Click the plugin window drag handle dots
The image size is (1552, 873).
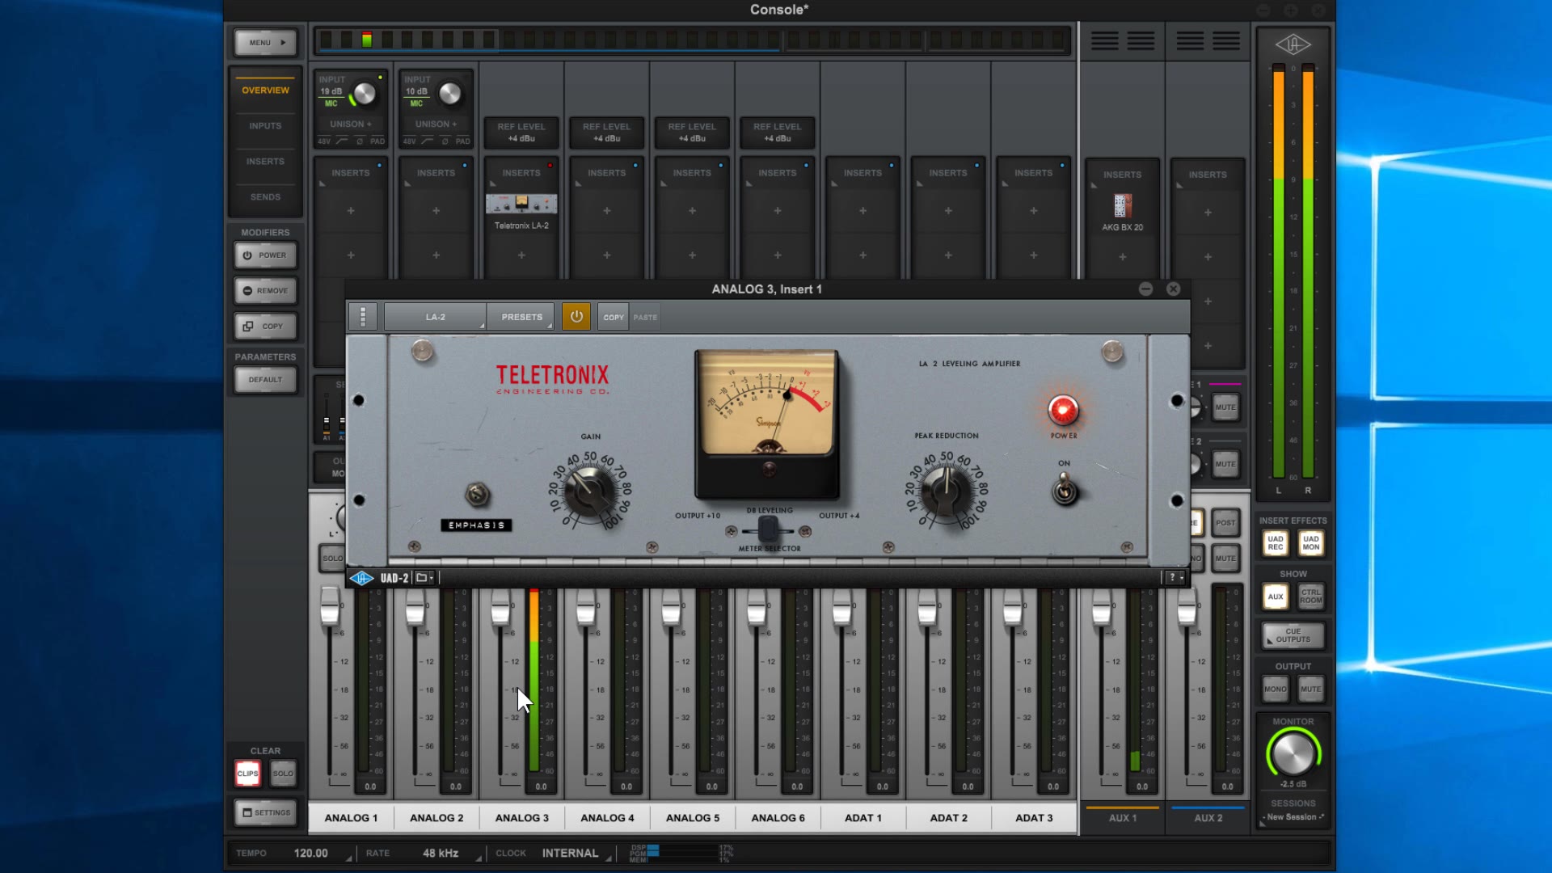tap(363, 317)
